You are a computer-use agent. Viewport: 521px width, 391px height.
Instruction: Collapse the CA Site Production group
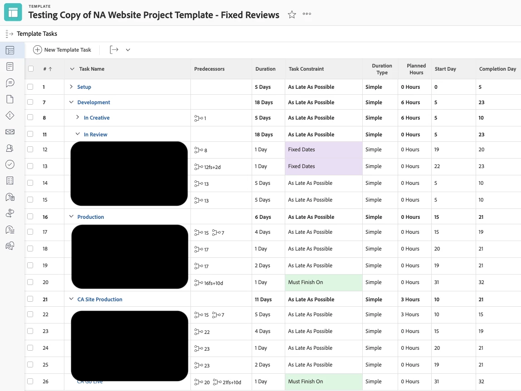[71, 299]
